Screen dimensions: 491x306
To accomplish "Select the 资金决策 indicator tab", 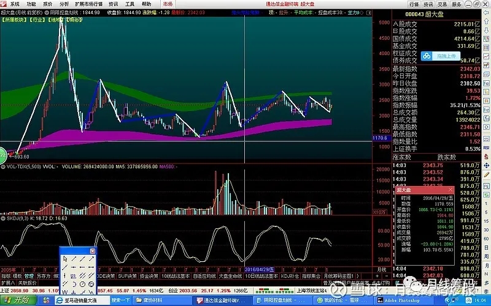I will (150, 276).
